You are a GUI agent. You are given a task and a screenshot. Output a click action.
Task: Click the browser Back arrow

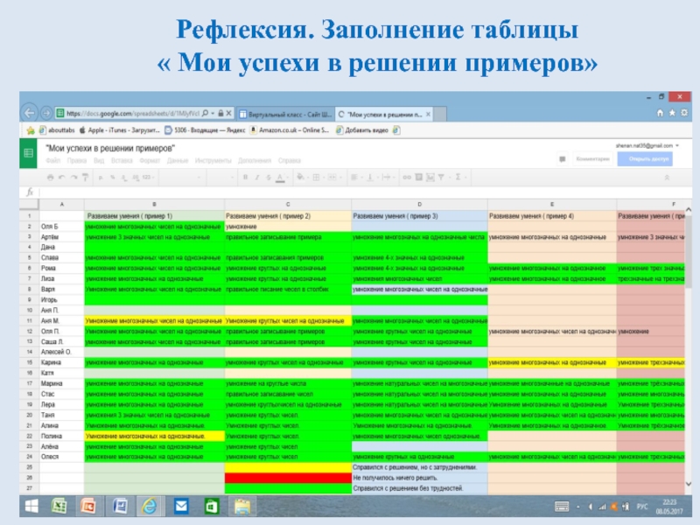(30, 113)
